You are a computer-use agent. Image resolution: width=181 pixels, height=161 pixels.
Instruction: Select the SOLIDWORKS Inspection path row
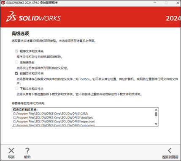tap(54, 122)
